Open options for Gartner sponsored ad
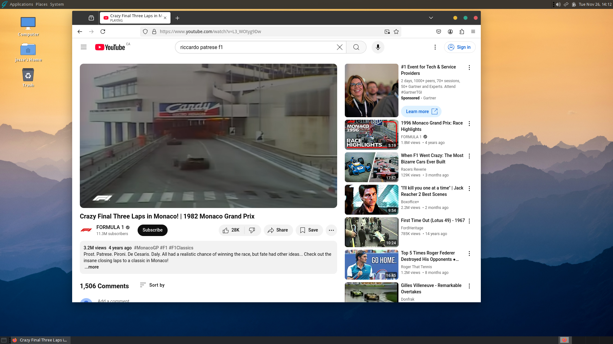The height and width of the screenshot is (344, 613). 469,68
